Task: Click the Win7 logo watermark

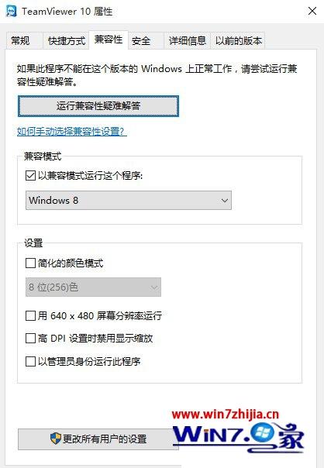Action: click(x=238, y=436)
